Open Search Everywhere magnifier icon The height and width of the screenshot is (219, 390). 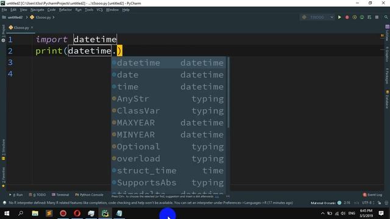386,17
